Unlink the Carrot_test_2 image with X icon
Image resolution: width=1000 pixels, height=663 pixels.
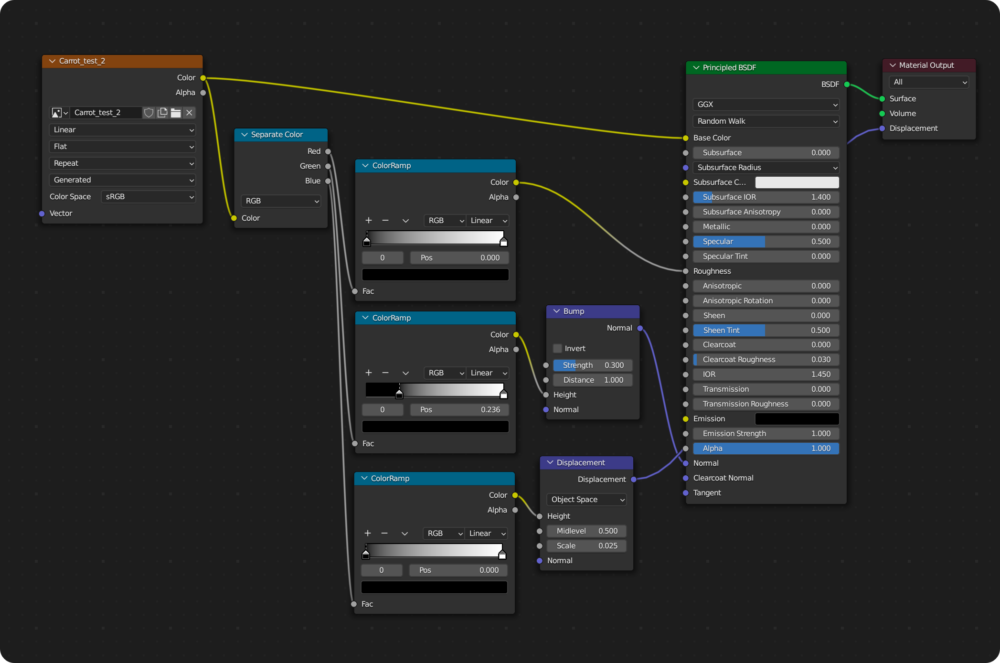(x=189, y=113)
